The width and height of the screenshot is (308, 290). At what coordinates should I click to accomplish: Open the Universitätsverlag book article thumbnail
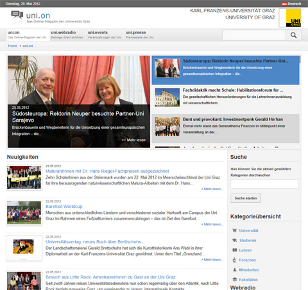24,248
